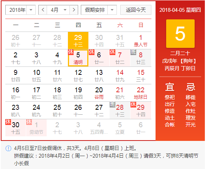
Task: Select April 8 廿三 workday cell
Action: click(x=141, y=58)
